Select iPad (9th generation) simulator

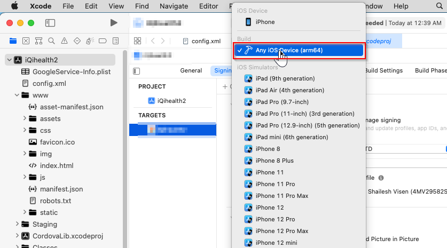point(299,78)
